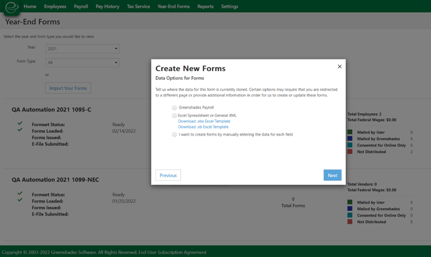Click checkmark next to 1099-NEC Forms Loaded

(20, 200)
